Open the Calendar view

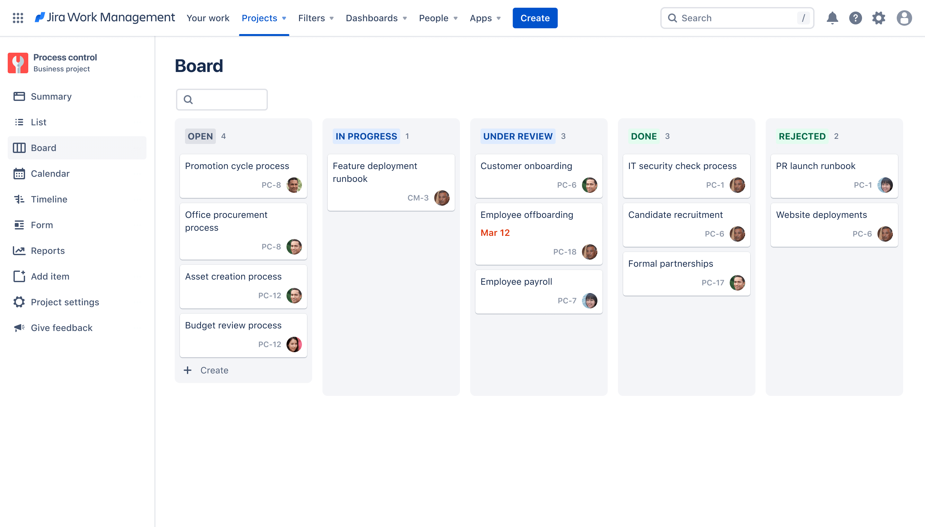(x=49, y=174)
